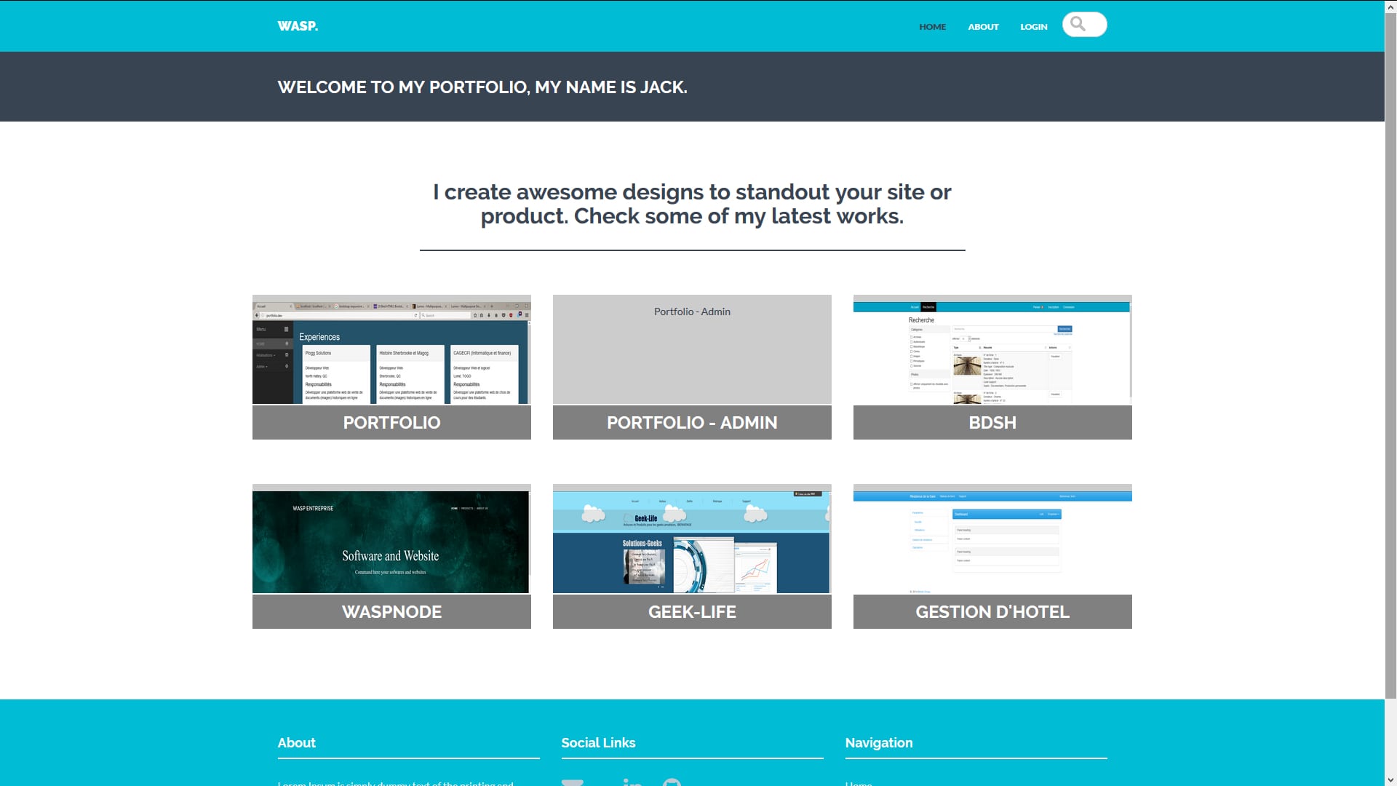
Task: Open the LOGIN menu item
Action: (x=1033, y=26)
